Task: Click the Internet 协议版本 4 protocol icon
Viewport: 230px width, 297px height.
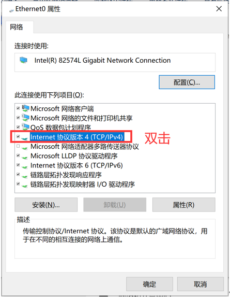Action: pos(24,137)
